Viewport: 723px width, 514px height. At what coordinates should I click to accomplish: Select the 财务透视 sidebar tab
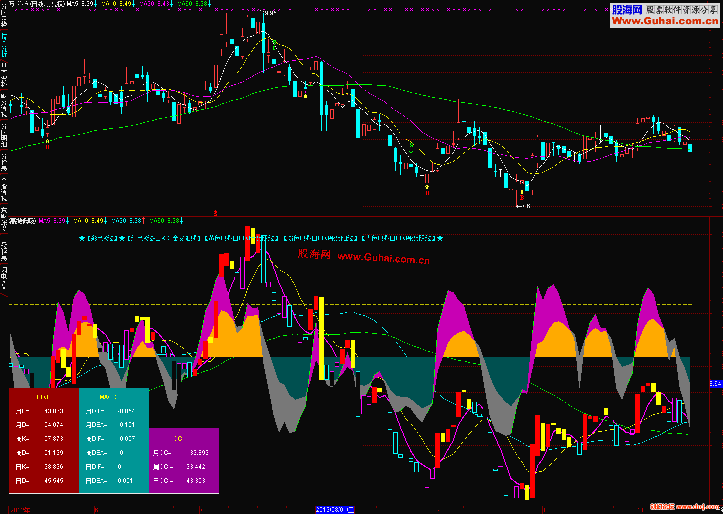pos(4,105)
